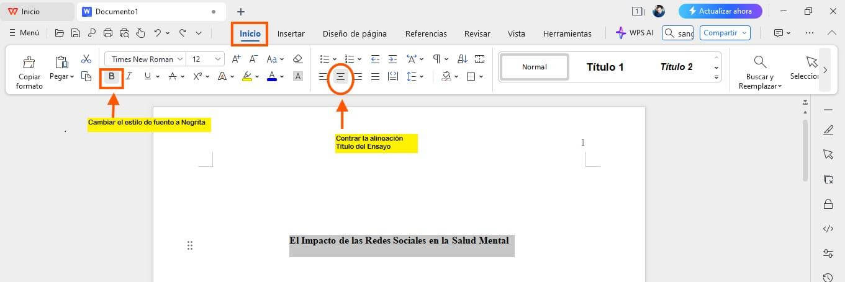Screen dimensions: 845x282
Task: Toggle Italic formatting
Action: pyautogui.click(x=129, y=76)
